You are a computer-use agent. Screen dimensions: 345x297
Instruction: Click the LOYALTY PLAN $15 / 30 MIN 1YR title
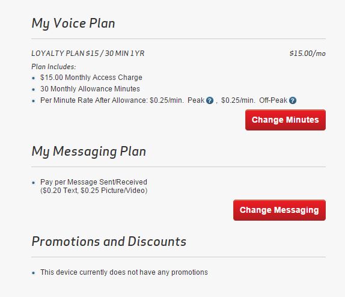click(88, 54)
